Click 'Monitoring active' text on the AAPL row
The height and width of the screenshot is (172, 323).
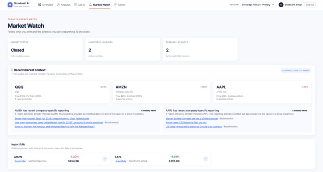click(138, 161)
